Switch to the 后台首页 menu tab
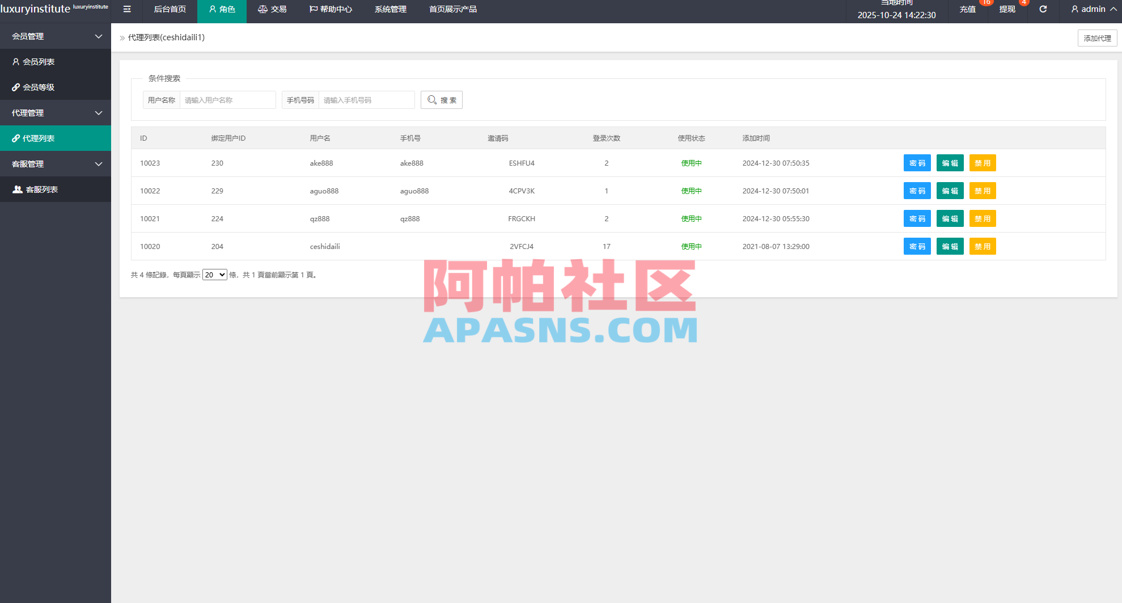The height and width of the screenshot is (603, 1122). tap(168, 9)
